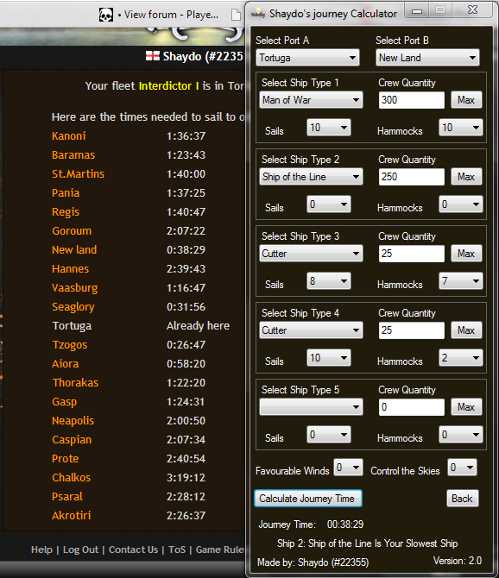Click Max button for Ship Type 2
Image resolution: width=499 pixels, height=578 pixels.
(x=466, y=177)
